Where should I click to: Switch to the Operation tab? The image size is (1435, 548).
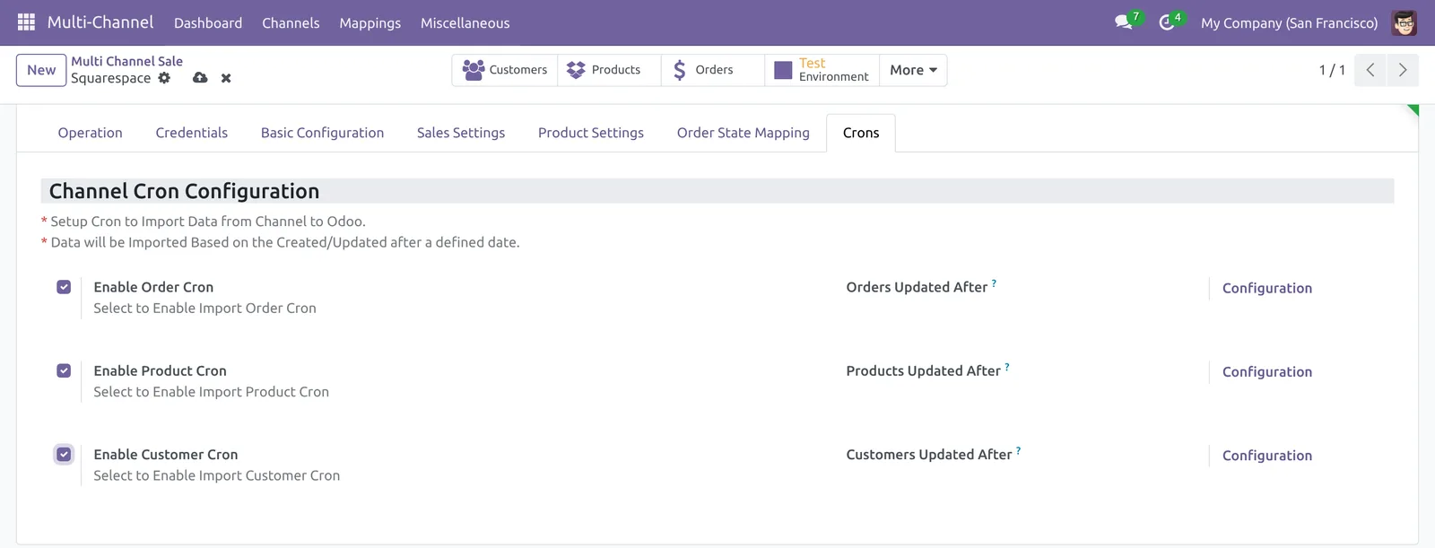click(90, 133)
